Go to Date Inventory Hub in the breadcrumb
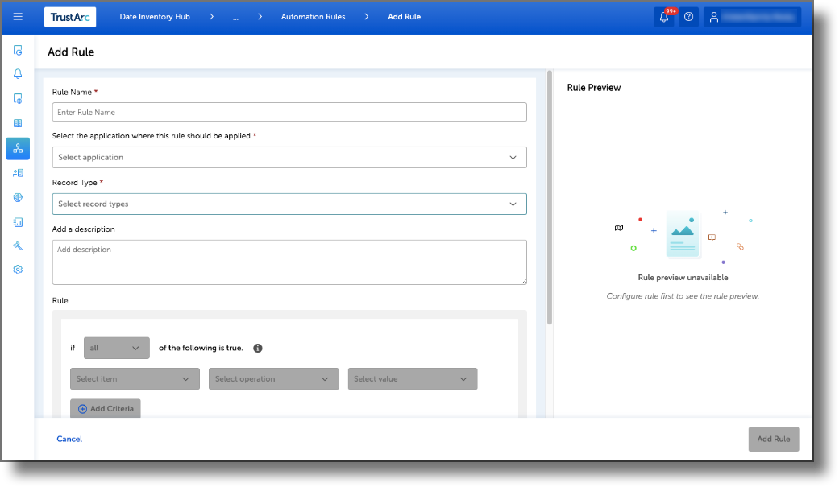Screen dimensions: 839x487 coord(153,16)
